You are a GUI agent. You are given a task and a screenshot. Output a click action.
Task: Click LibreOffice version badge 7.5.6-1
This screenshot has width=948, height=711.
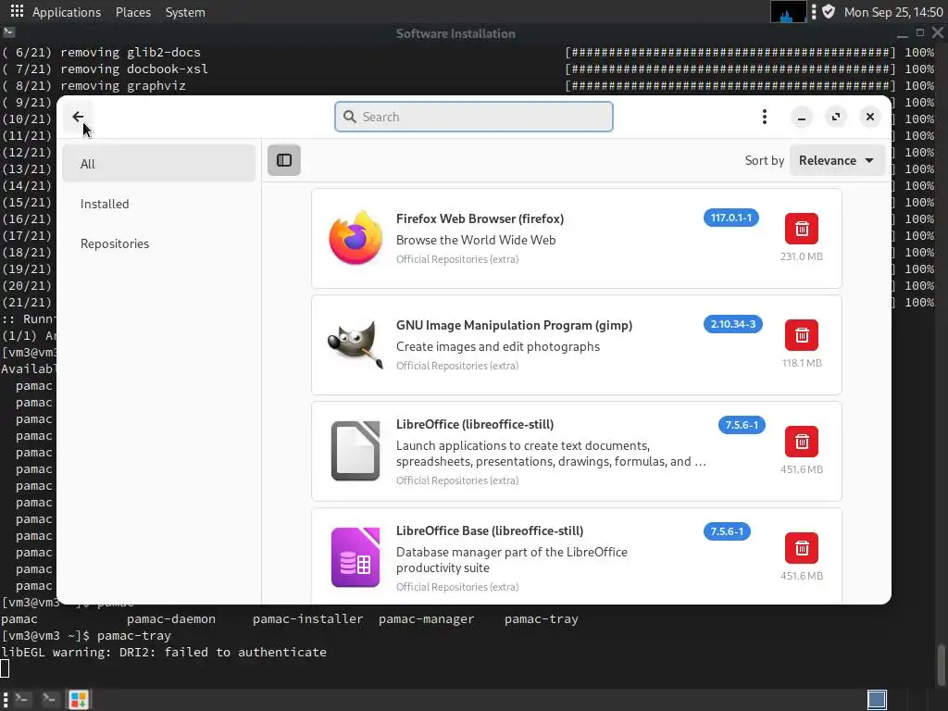tap(742, 425)
